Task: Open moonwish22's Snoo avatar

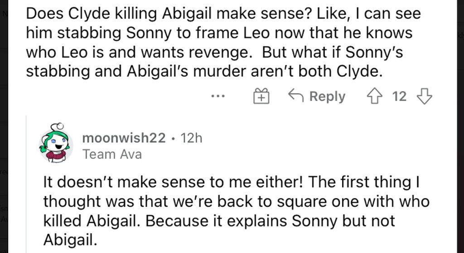Action: coord(56,144)
